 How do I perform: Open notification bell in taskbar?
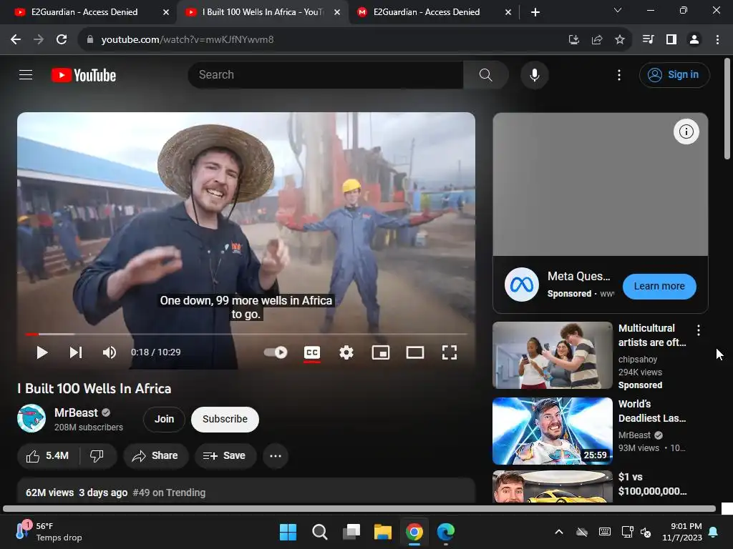[713, 532]
